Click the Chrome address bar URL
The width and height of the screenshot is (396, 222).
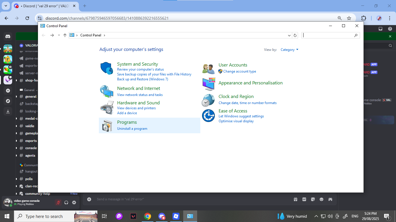pos(107,18)
